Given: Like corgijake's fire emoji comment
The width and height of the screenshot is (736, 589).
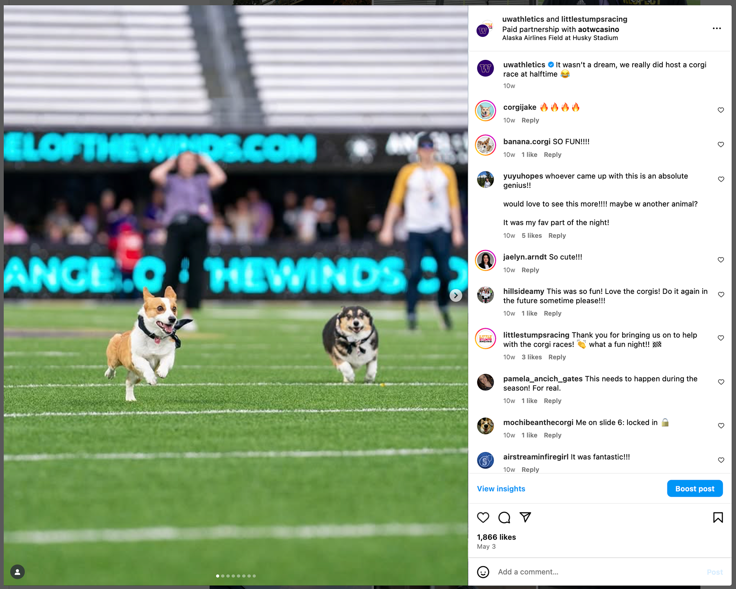Looking at the screenshot, I should (x=721, y=110).
